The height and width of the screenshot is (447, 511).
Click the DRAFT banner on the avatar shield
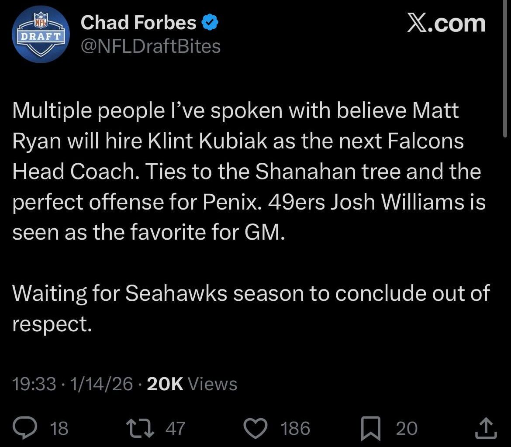coord(40,37)
